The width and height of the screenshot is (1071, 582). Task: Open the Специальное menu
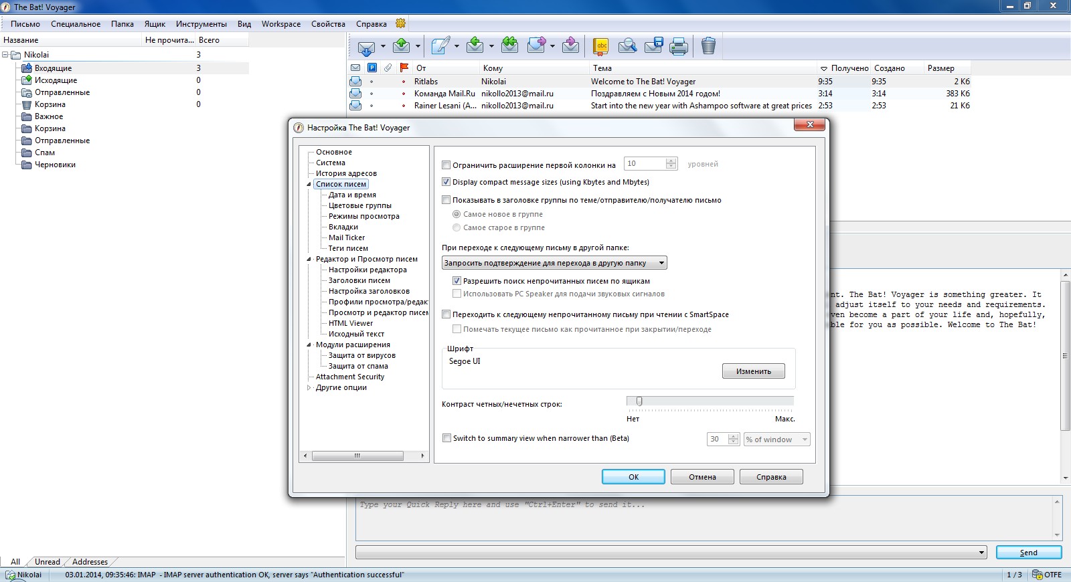[76, 24]
